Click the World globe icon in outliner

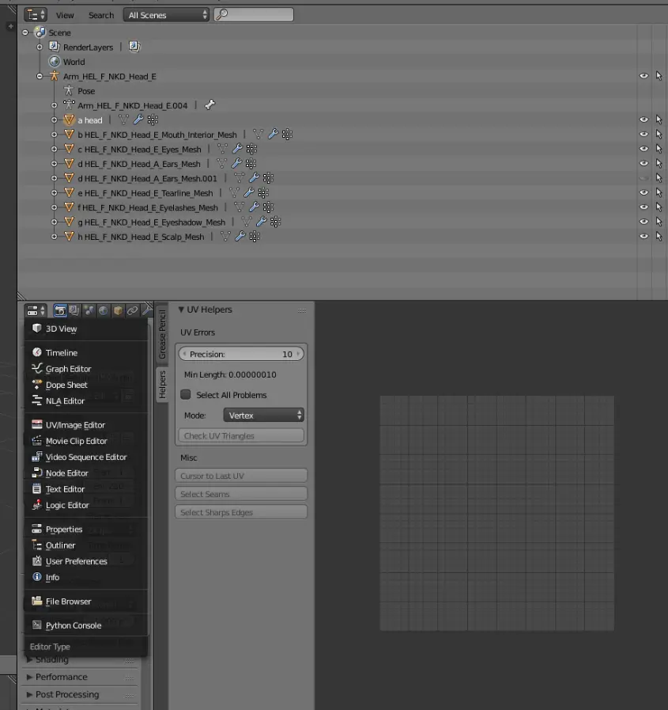coord(55,62)
